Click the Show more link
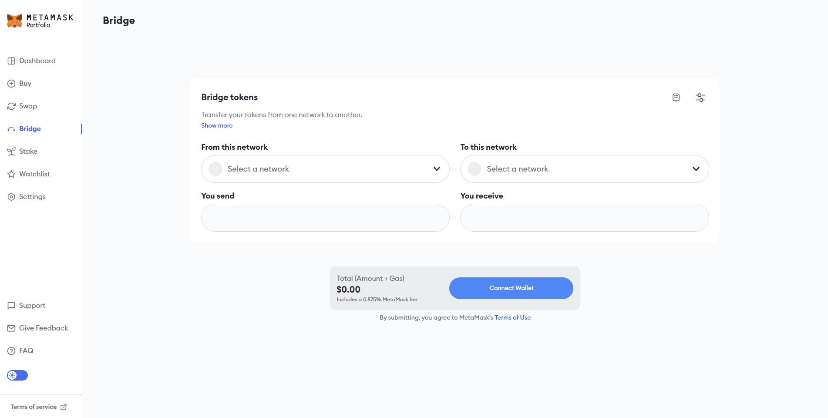Screen dimensions: 828x418 pos(217,125)
